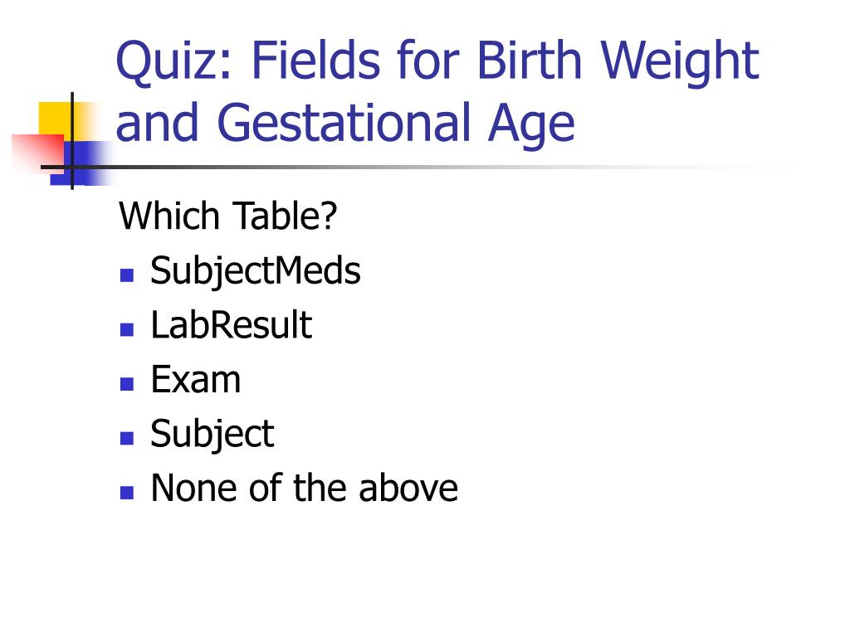Viewport: 850px width, 637px height.
Task: Click the vertical black line in logo
Action: [72, 141]
